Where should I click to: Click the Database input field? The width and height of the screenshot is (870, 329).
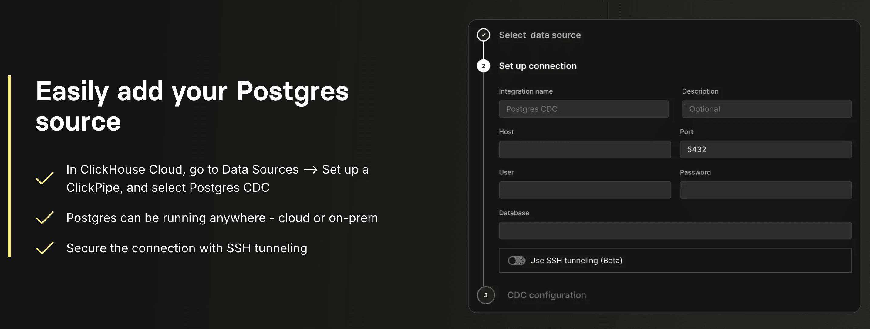pos(675,231)
